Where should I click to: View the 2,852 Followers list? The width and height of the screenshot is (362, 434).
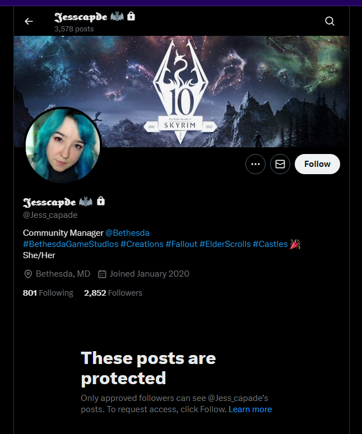point(113,293)
